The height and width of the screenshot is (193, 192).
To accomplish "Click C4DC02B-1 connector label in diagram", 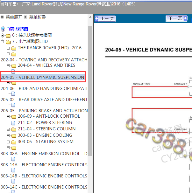I will click(x=181, y=84).
